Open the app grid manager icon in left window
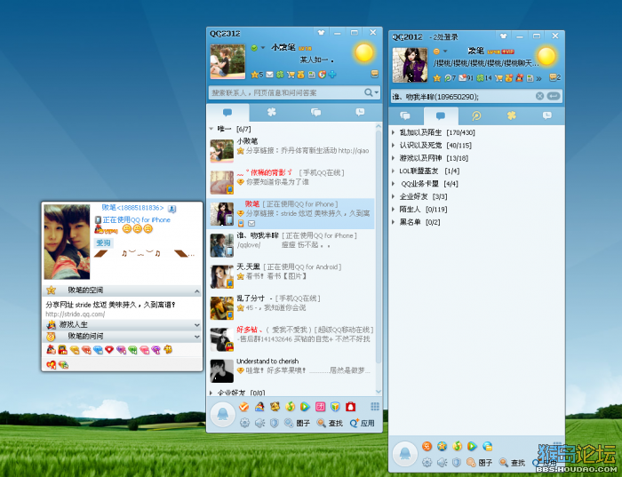This screenshot has height=477, width=622. coord(375,406)
